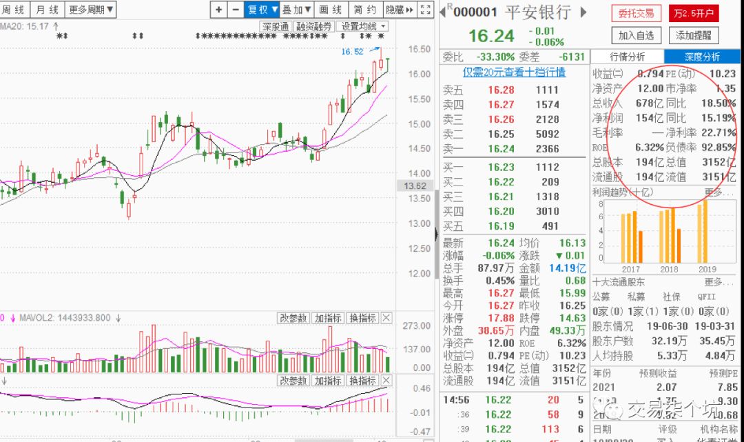
Task: Click 隐藏 panel toggle
Action: point(400,10)
